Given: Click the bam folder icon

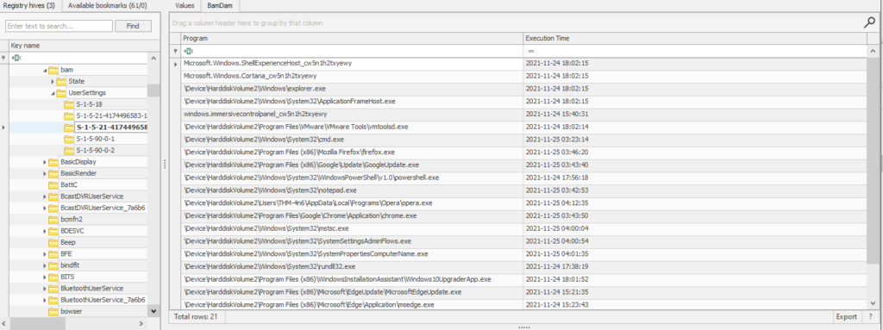Looking at the screenshot, I should tap(53, 70).
